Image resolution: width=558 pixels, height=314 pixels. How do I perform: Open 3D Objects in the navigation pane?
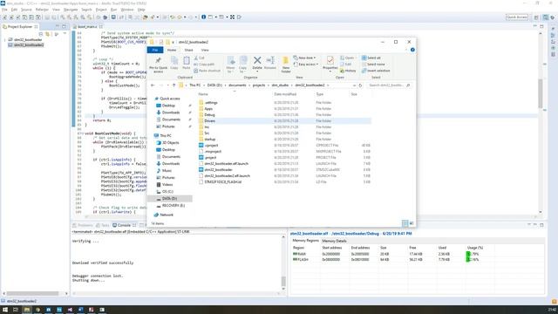click(x=171, y=143)
